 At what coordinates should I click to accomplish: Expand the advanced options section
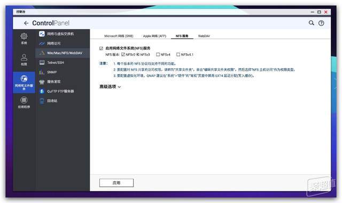pos(110,87)
